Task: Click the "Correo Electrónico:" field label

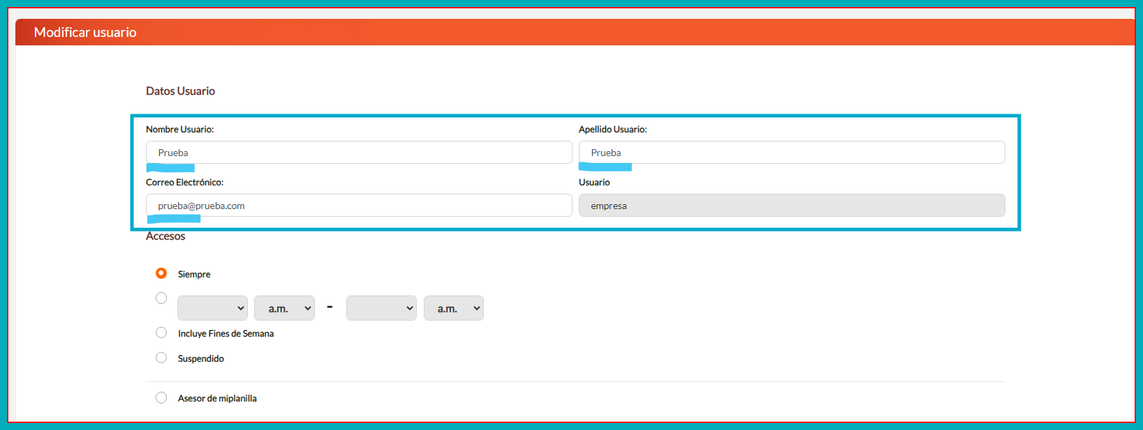Action: point(184,183)
